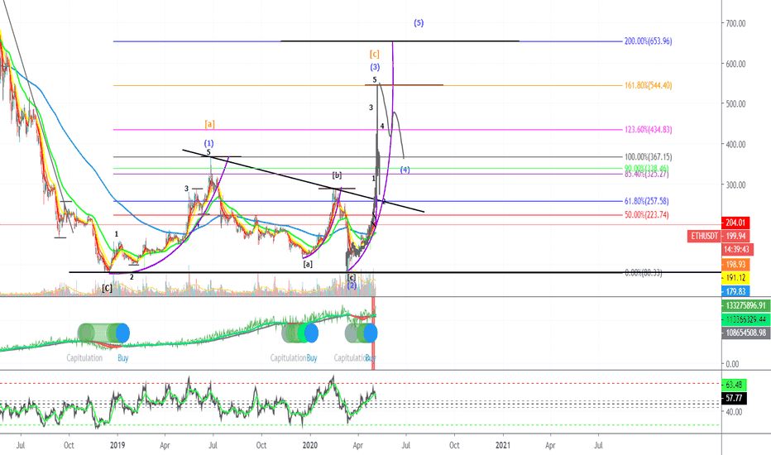
Task: Click the 123.60%(434.83) level label
Action: coord(648,130)
